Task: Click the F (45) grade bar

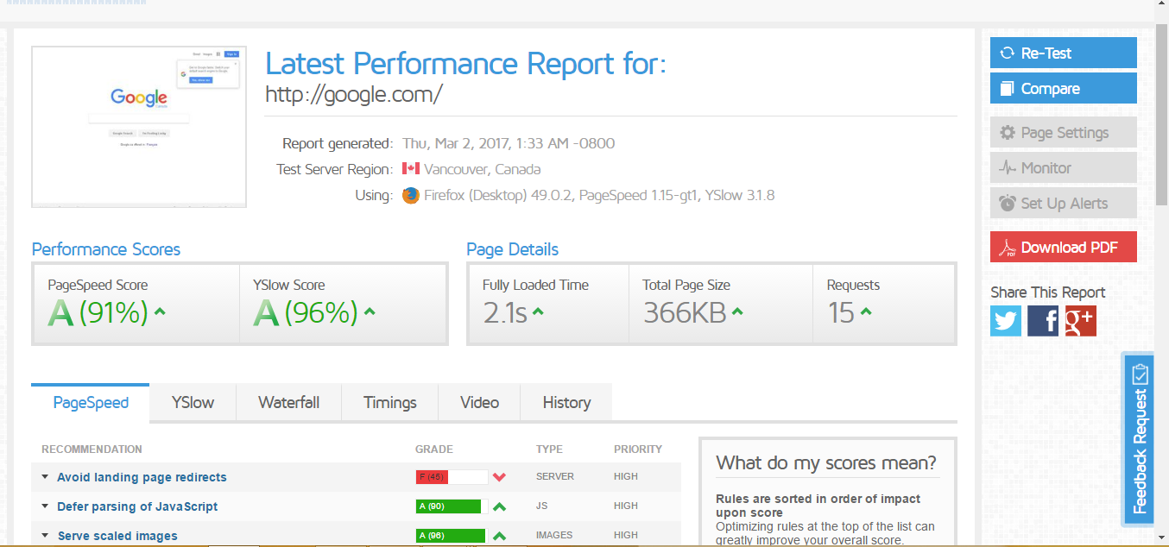Action: point(452,477)
